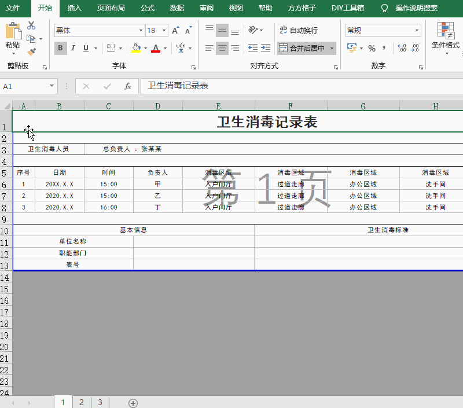Expand the Merge and Center arrow
Screen dimensions: 463x408
click(332, 48)
